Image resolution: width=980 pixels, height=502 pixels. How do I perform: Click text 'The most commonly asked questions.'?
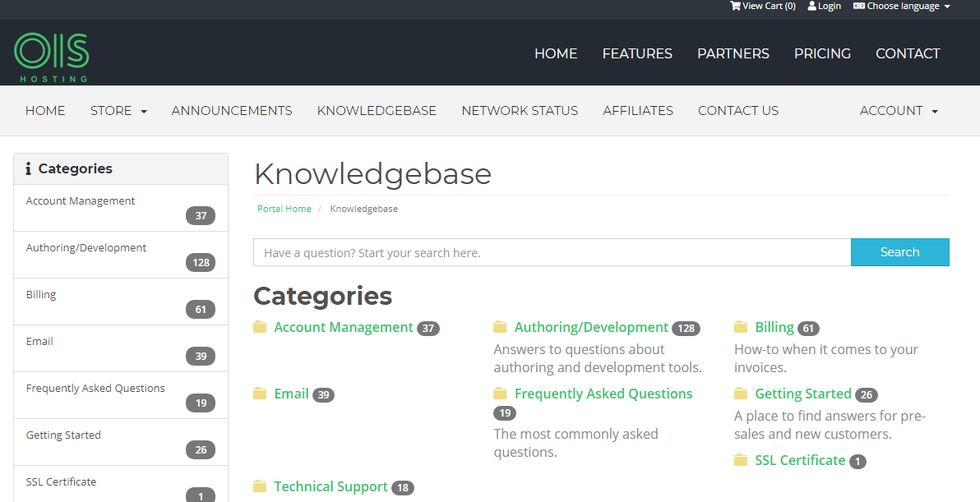[576, 443]
